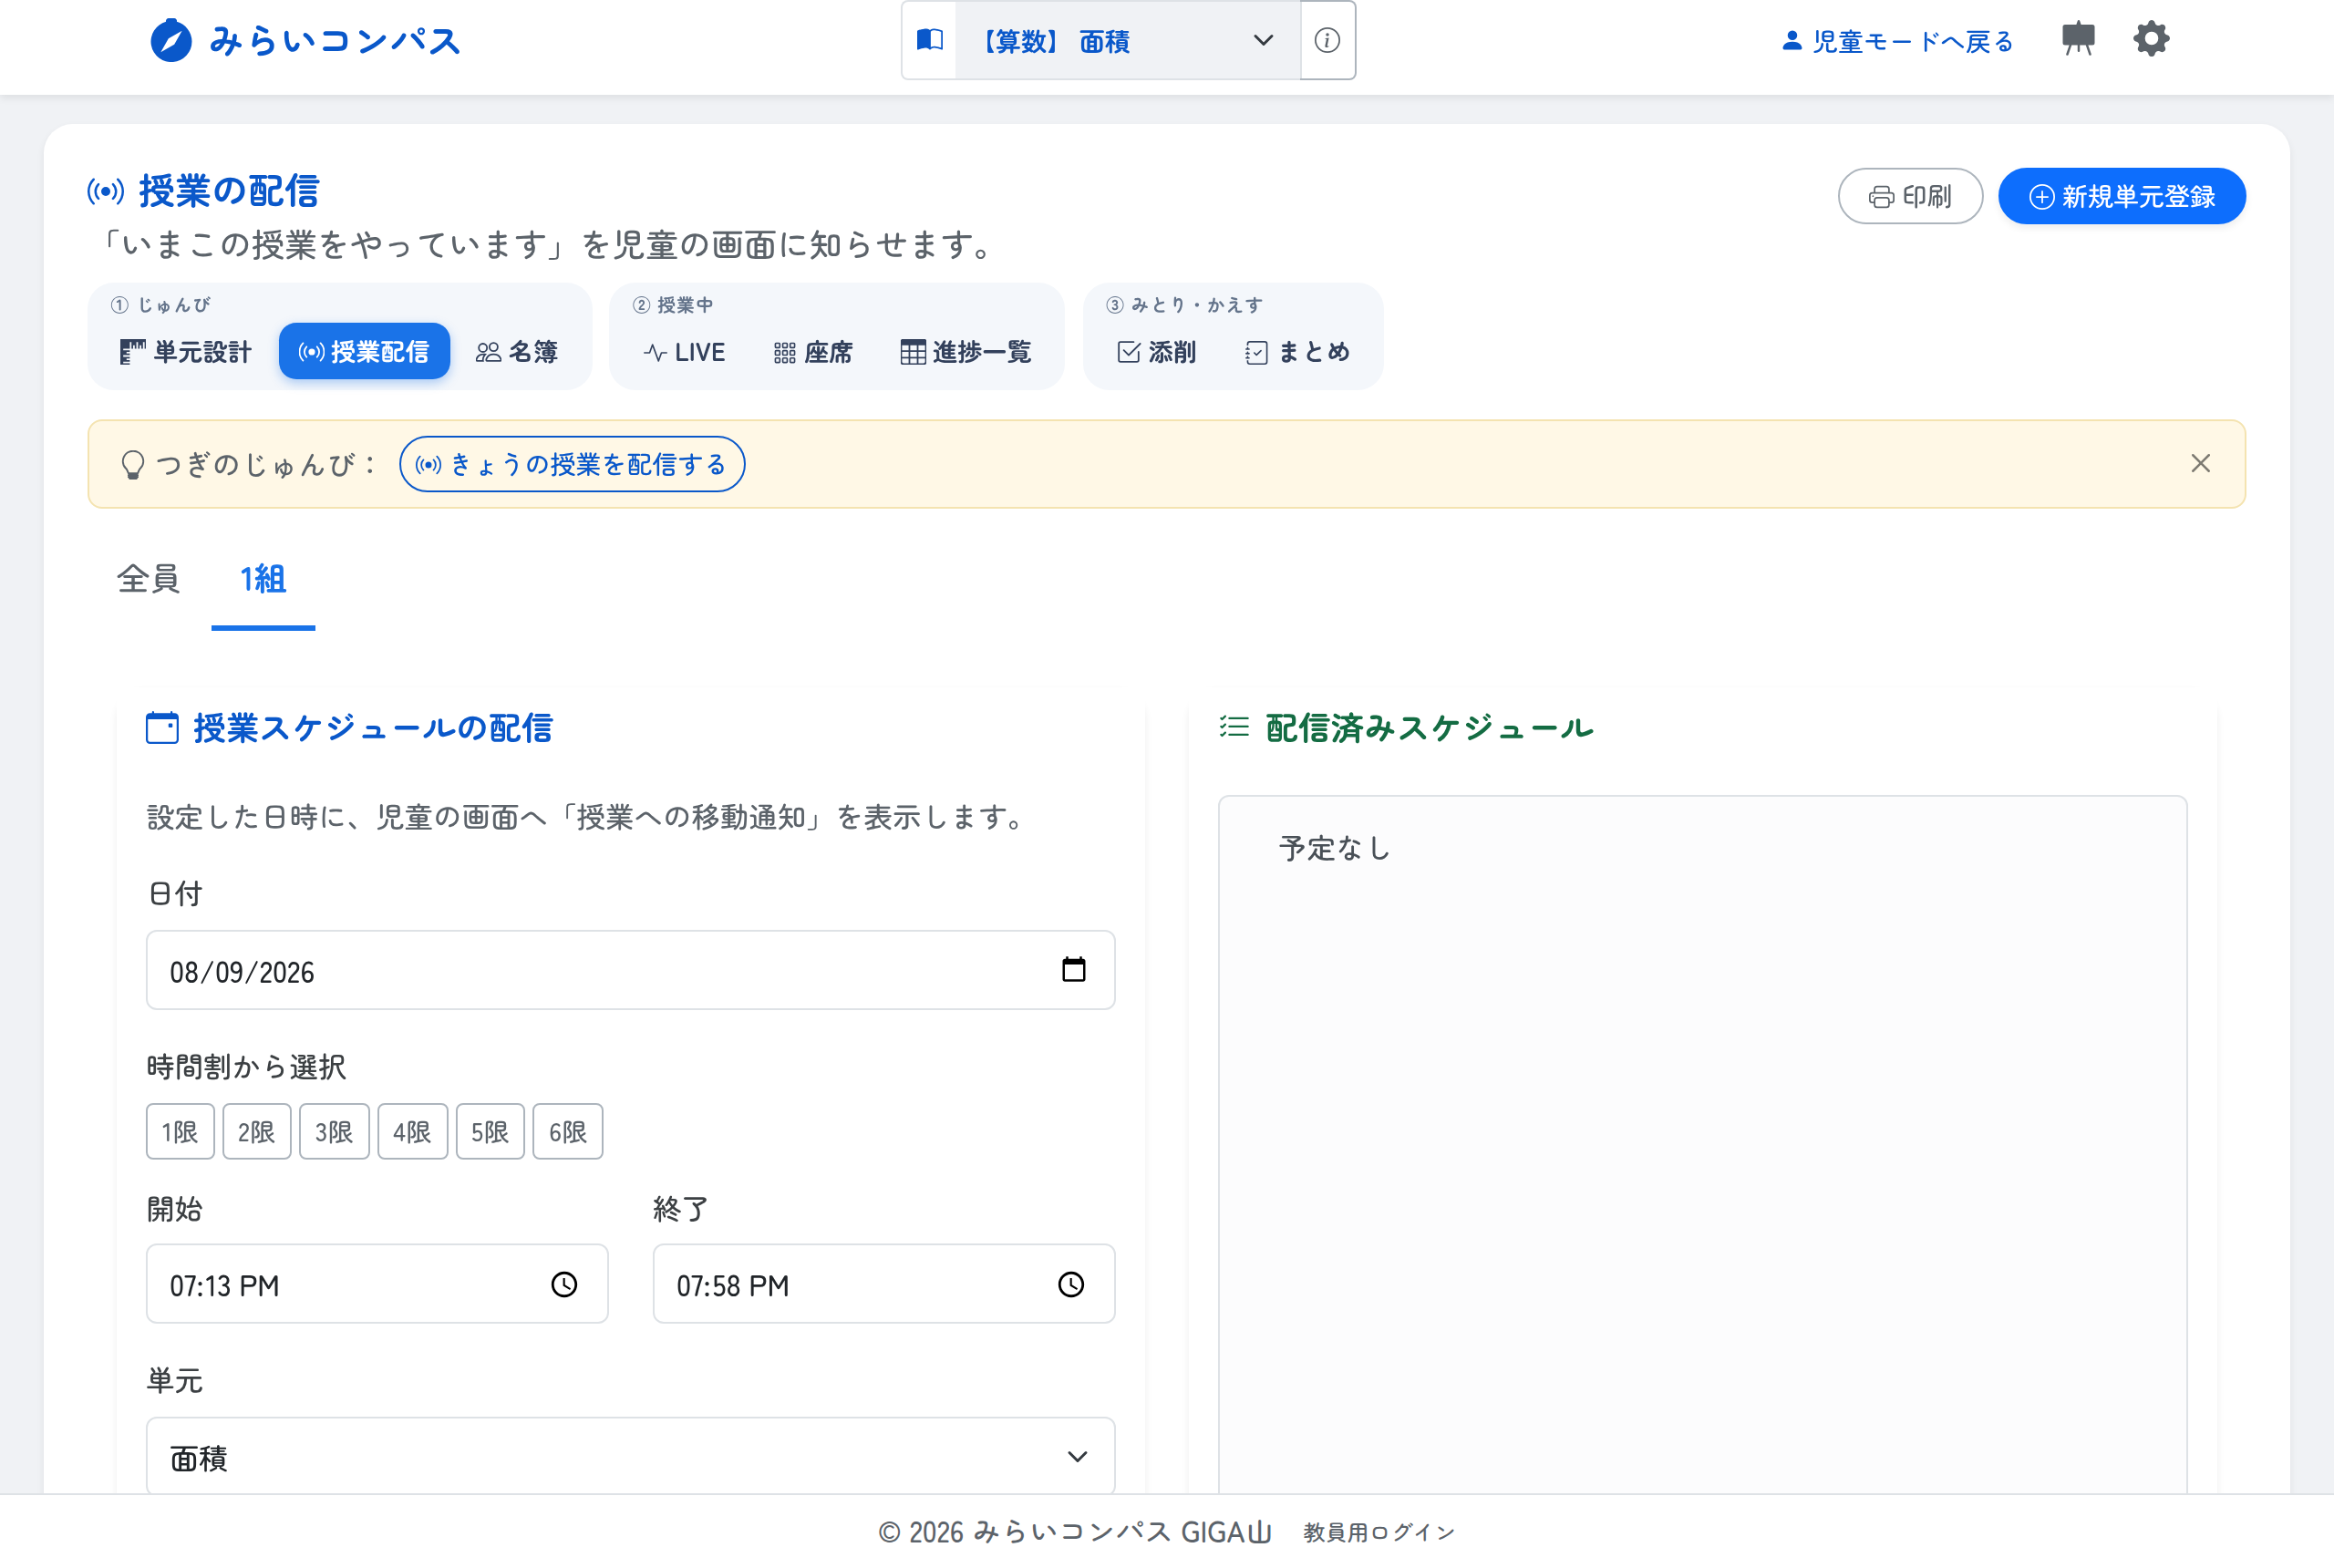Open the まとめ summary tab
The image size is (2334, 1568).
(x=1298, y=352)
